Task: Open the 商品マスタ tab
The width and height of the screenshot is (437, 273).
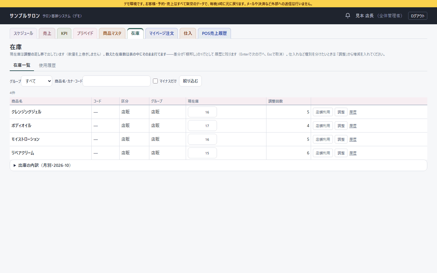Action: point(112,33)
